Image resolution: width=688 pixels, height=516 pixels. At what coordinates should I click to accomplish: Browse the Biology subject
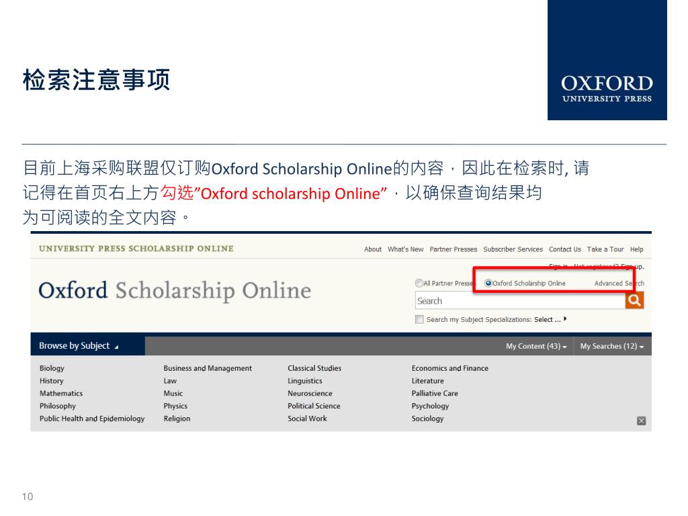tap(52, 368)
